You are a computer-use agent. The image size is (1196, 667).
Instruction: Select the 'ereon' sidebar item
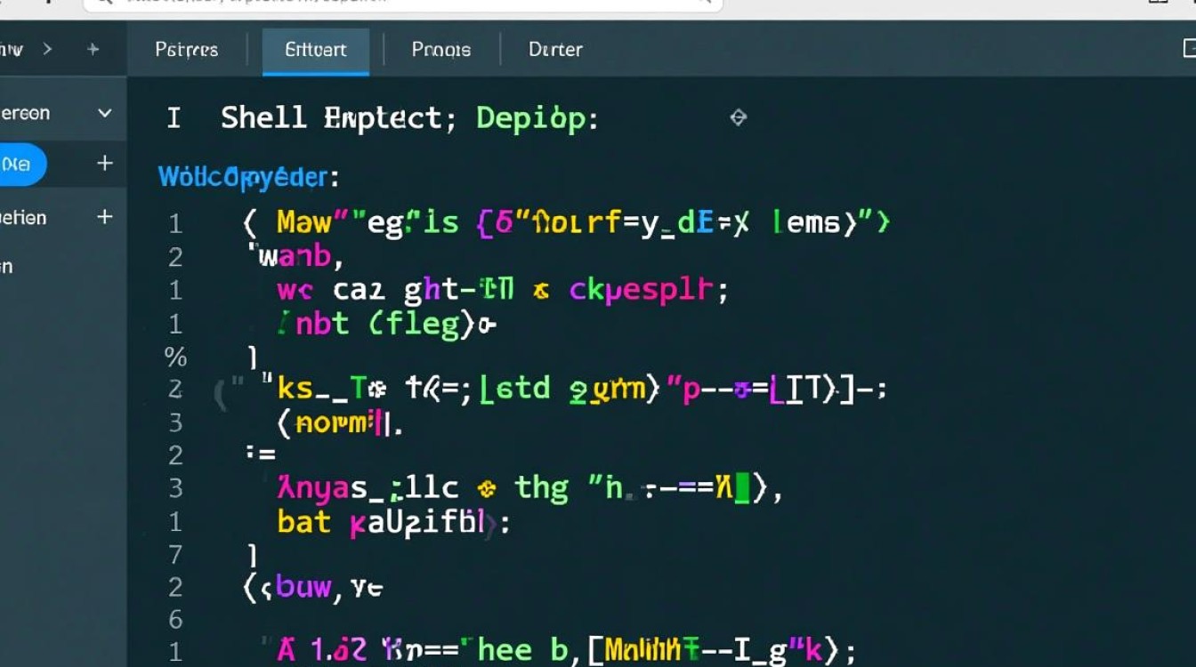(x=25, y=113)
